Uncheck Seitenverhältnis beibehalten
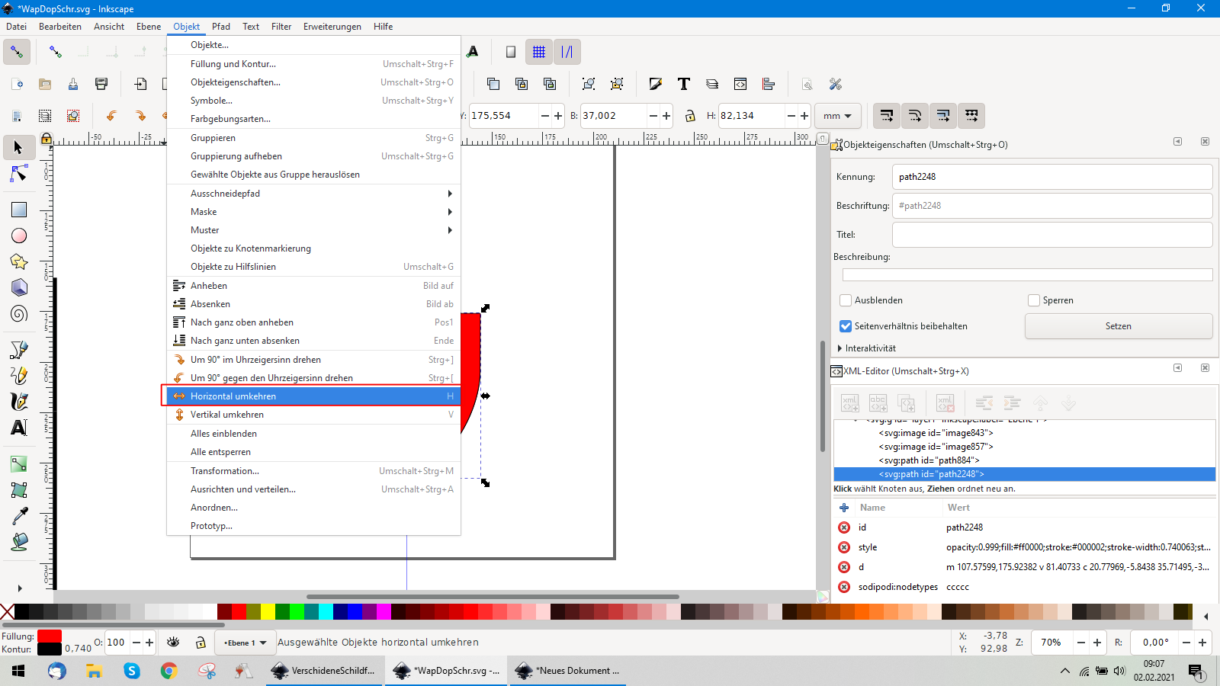 click(x=846, y=326)
